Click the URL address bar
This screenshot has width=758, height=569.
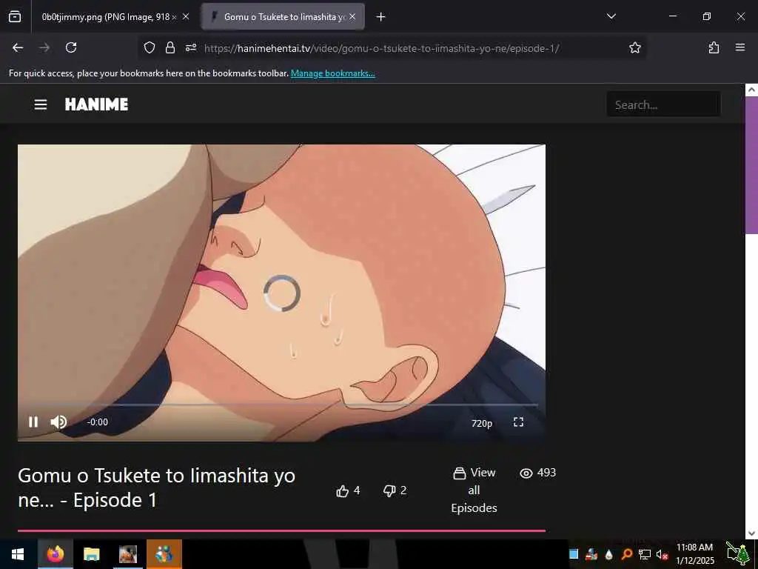coord(382,48)
